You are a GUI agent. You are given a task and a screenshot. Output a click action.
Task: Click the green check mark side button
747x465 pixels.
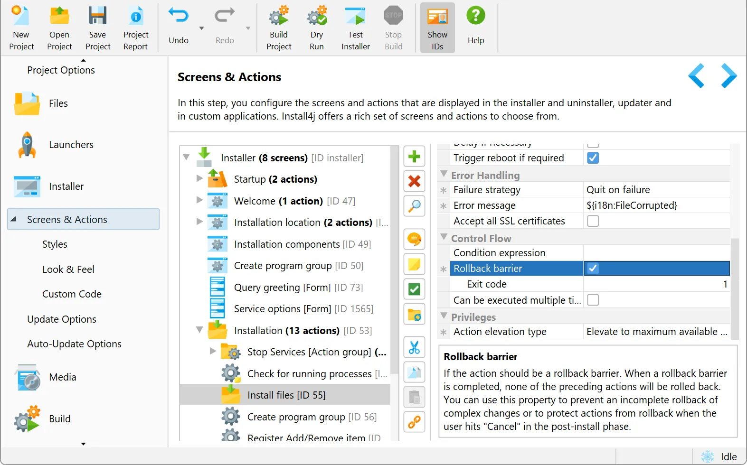pyautogui.click(x=414, y=289)
